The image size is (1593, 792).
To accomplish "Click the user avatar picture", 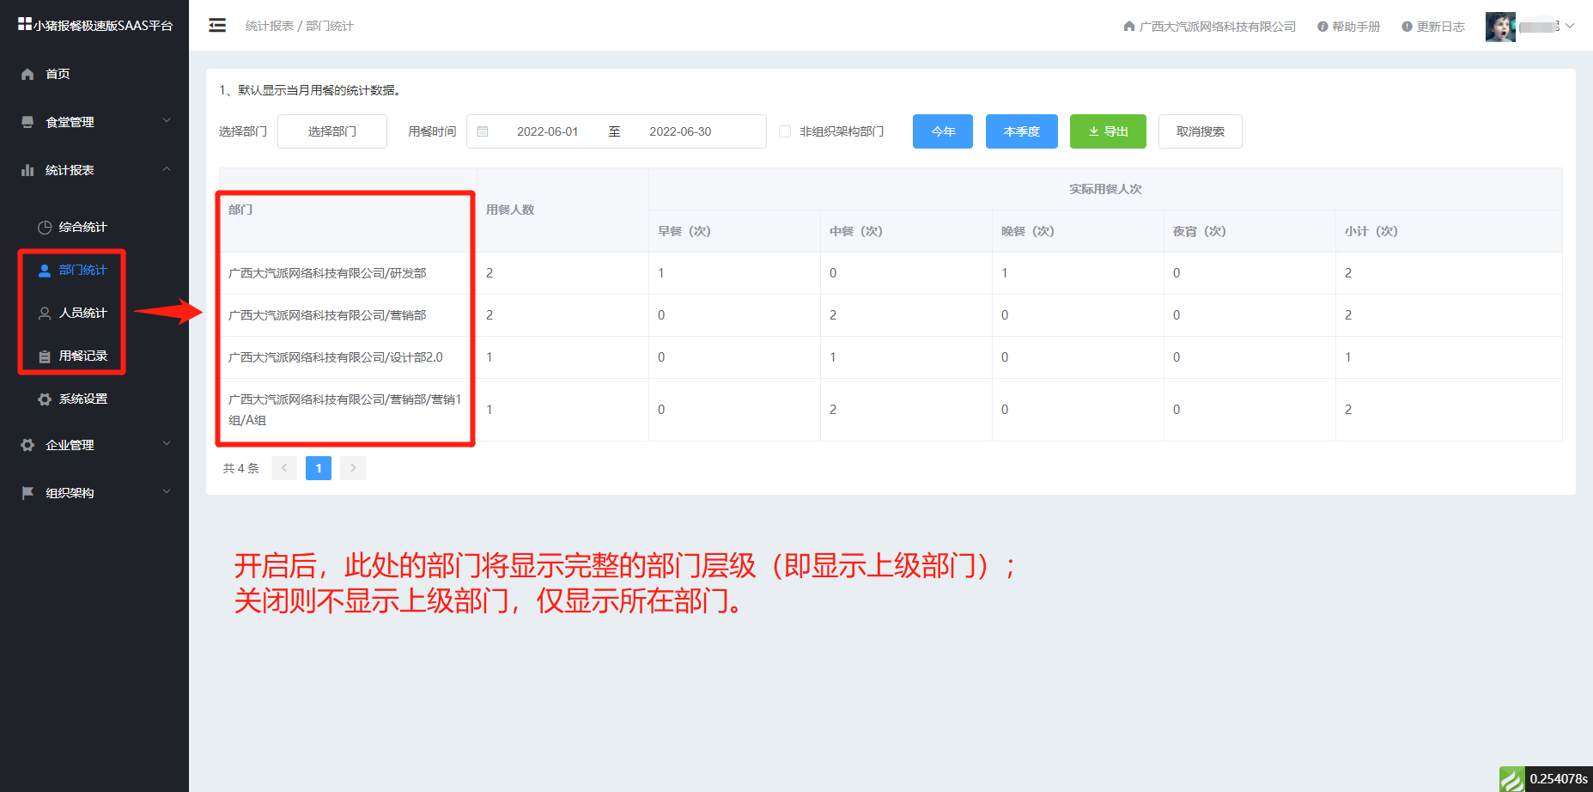I will [1500, 27].
